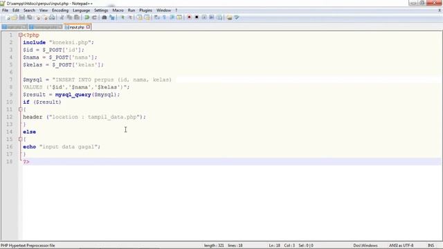
Task: Collapse the <?php block on line 1
Action: click(x=20, y=35)
